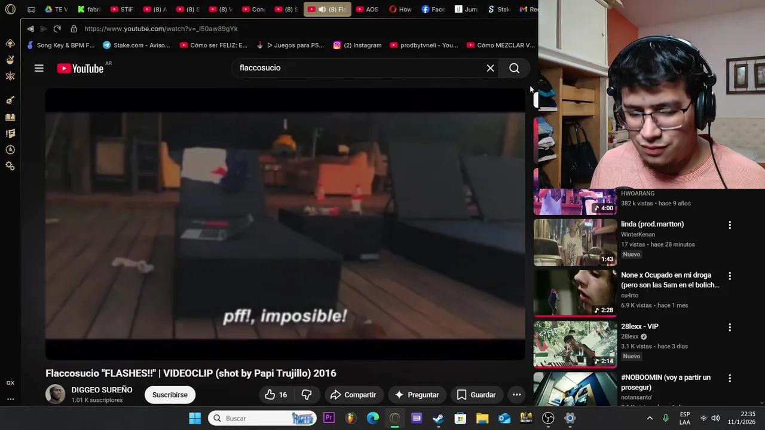Screen dimensions: 765x430
Task: Open Steam from the taskbar
Action: pyautogui.click(x=438, y=418)
